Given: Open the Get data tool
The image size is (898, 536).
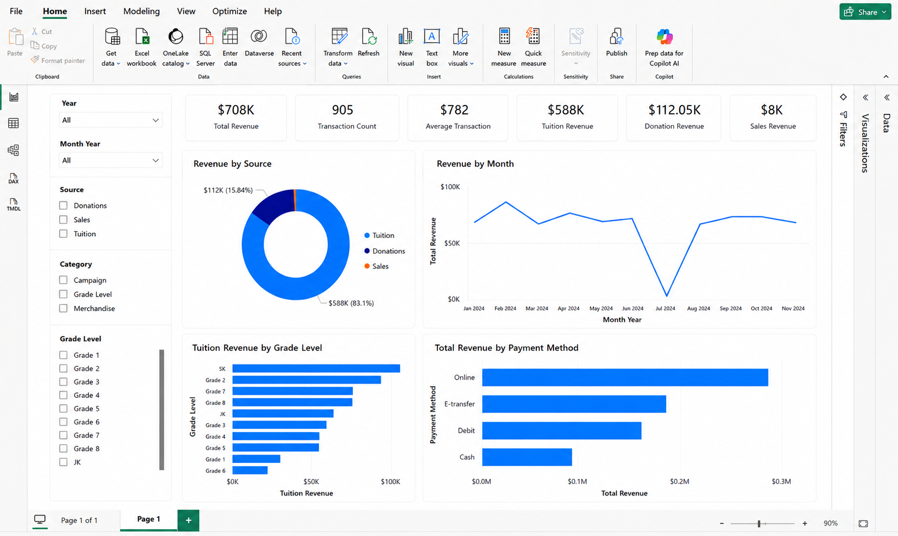Looking at the screenshot, I should (112, 47).
